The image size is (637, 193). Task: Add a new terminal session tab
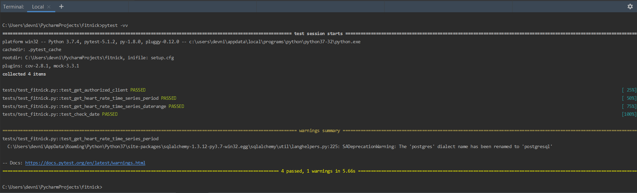click(61, 6)
